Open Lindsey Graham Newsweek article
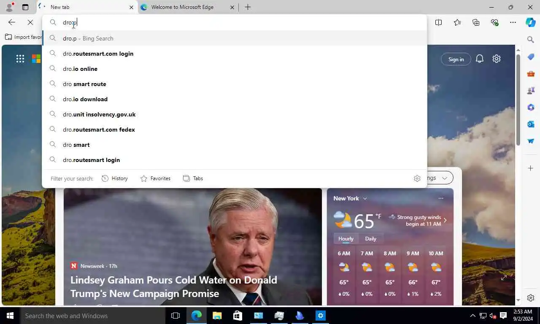 point(174,286)
